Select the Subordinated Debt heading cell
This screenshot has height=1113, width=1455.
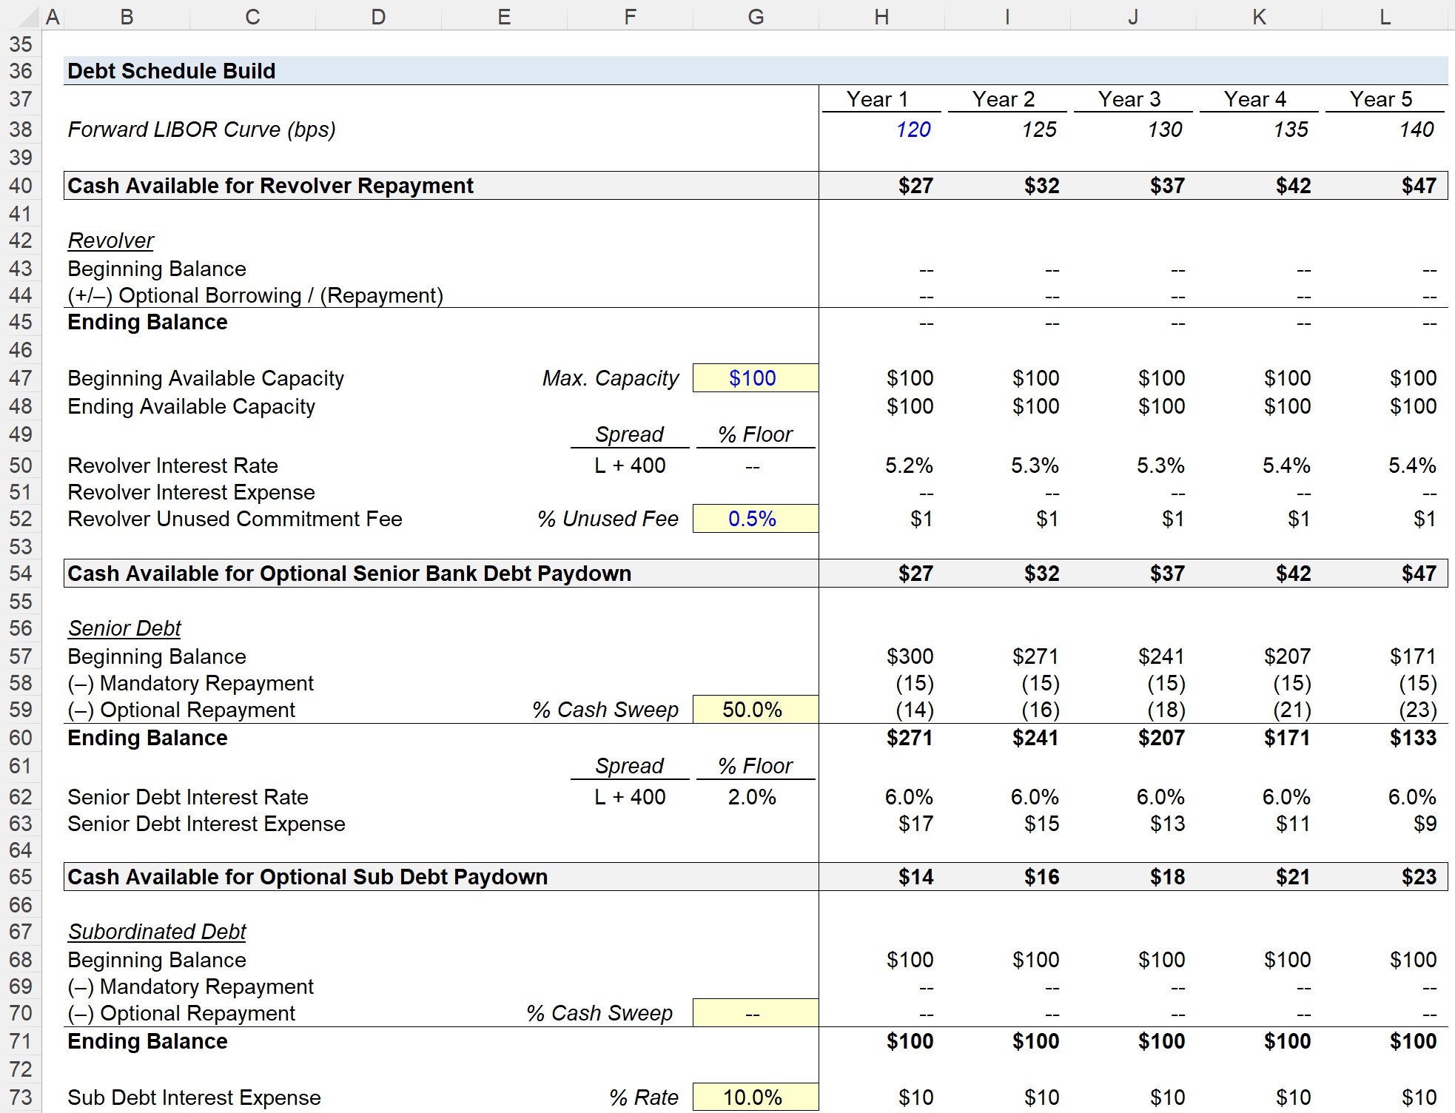157,932
